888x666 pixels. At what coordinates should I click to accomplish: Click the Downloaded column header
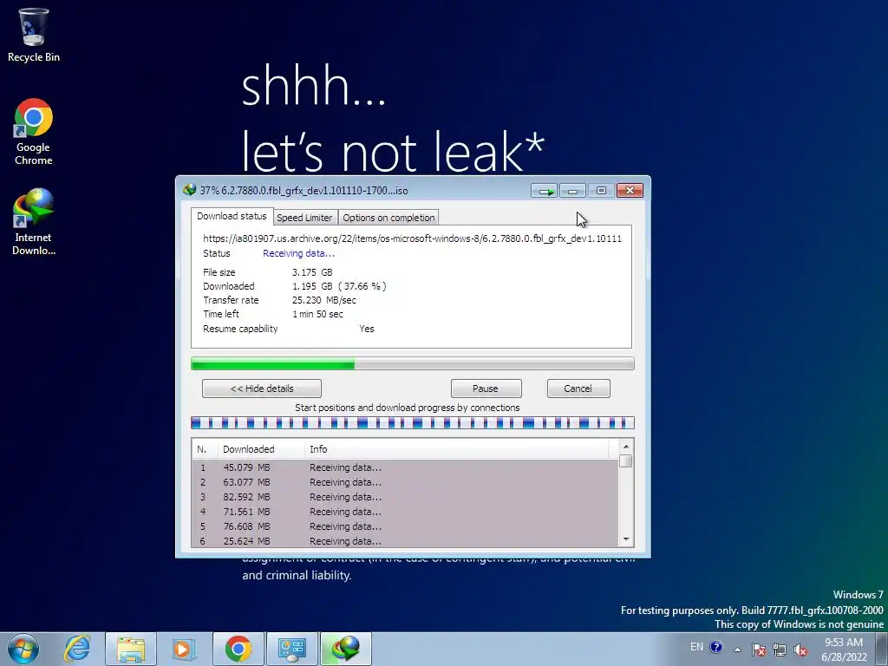[x=261, y=449]
